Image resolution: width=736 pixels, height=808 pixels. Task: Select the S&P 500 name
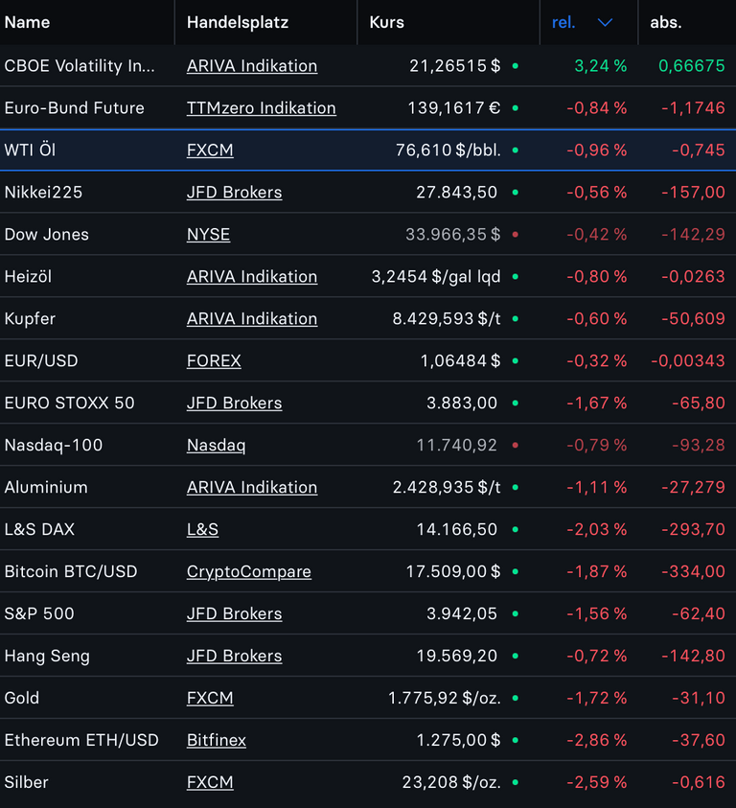tap(39, 613)
